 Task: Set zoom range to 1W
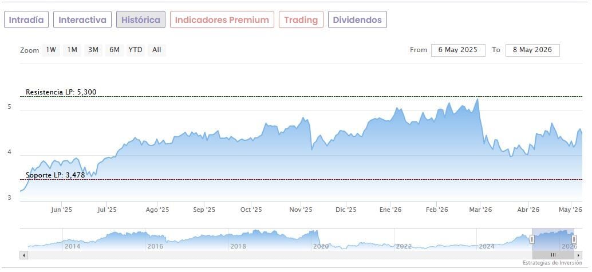[x=51, y=50]
